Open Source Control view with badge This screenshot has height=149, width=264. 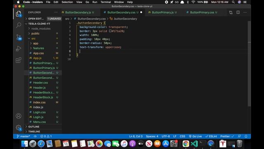(19, 37)
